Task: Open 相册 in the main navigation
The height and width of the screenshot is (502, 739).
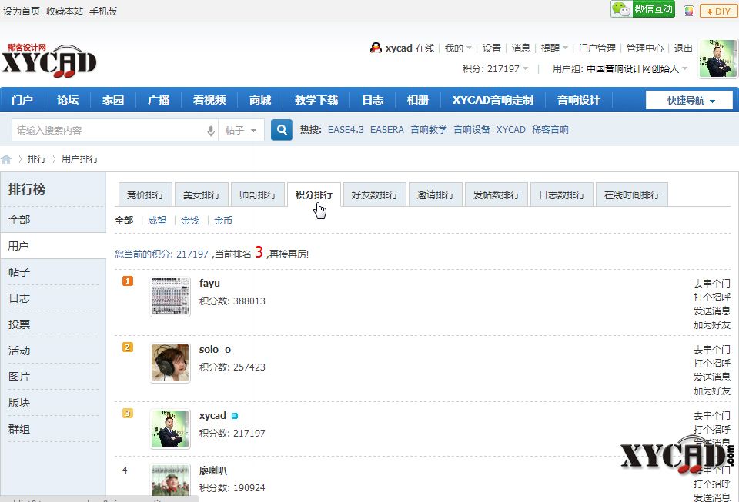Action: tap(417, 100)
